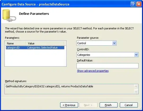The height and width of the screenshot is (111, 143).
Task: Click the database plug wizard icon
Action: pyautogui.click(x=9, y=16)
